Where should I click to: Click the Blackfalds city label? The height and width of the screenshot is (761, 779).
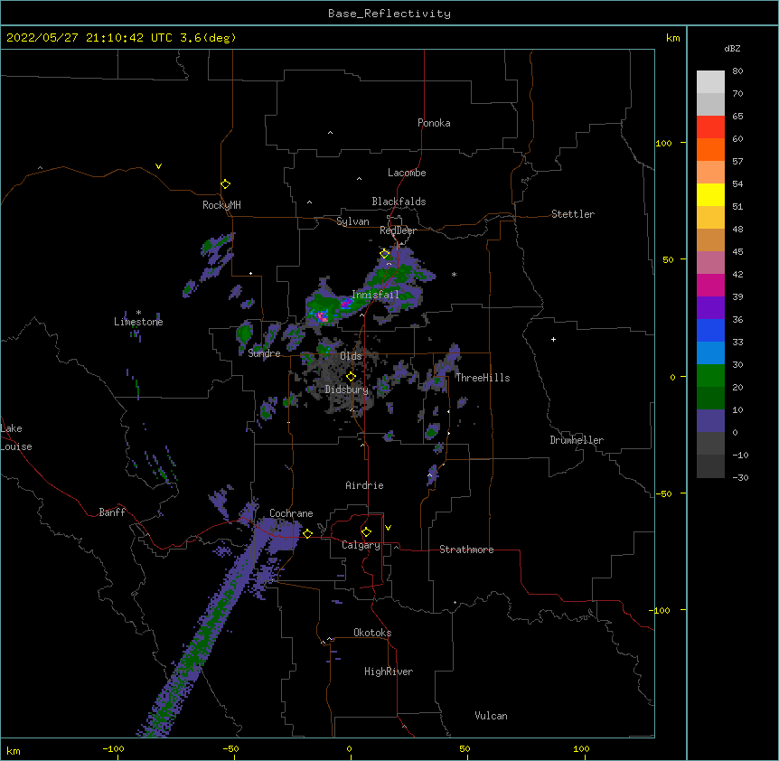click(x=399, y=202)
